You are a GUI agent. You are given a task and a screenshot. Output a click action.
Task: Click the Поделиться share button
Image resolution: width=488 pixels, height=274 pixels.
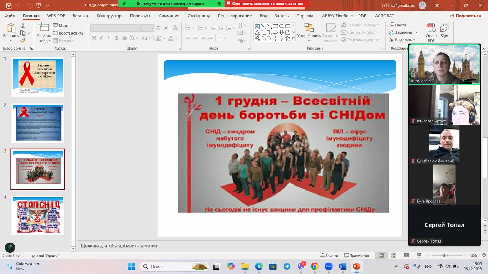pyautogui.click(x=465, y=16)
